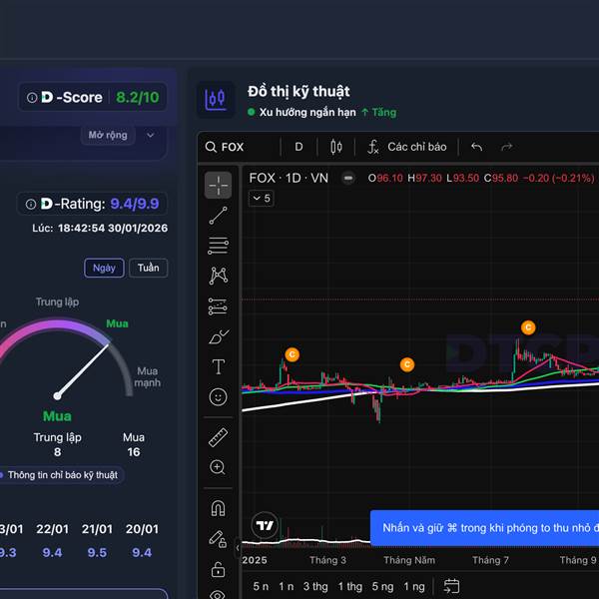Toggle magnet mode for drawings
Image resolution: width=599 pixels, height=599 pixels.
[x=218, y=508]
